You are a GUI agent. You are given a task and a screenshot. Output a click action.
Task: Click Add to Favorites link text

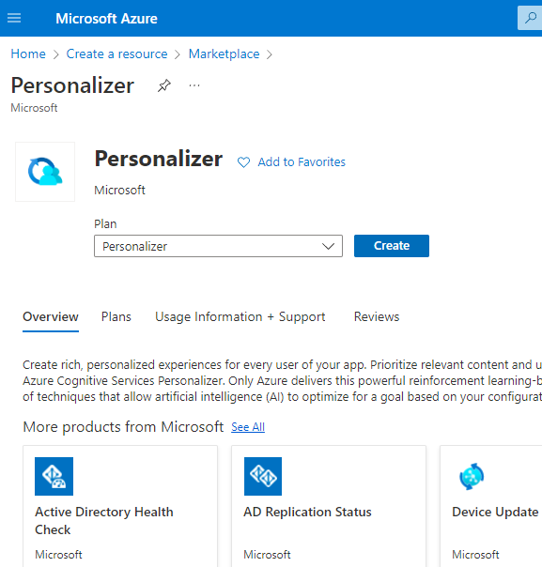point(302,162)
